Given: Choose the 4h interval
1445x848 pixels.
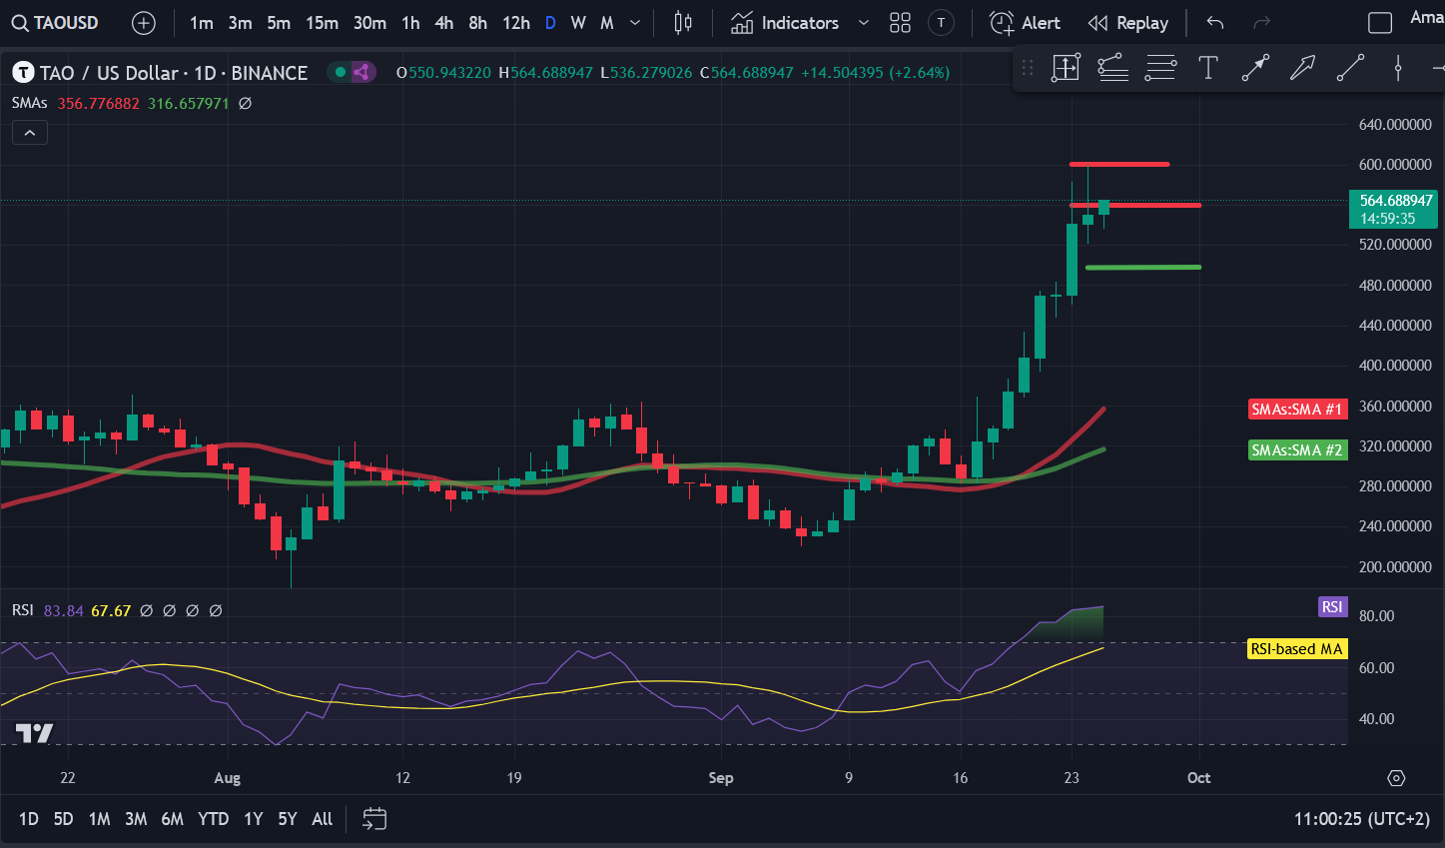Looking at the screenshot, I should [444, 23].
